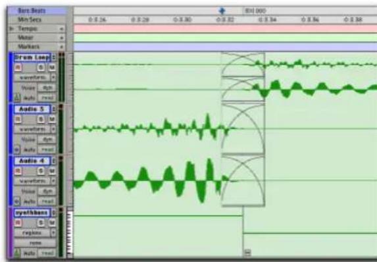Select the Audio 4 track name

32,161
